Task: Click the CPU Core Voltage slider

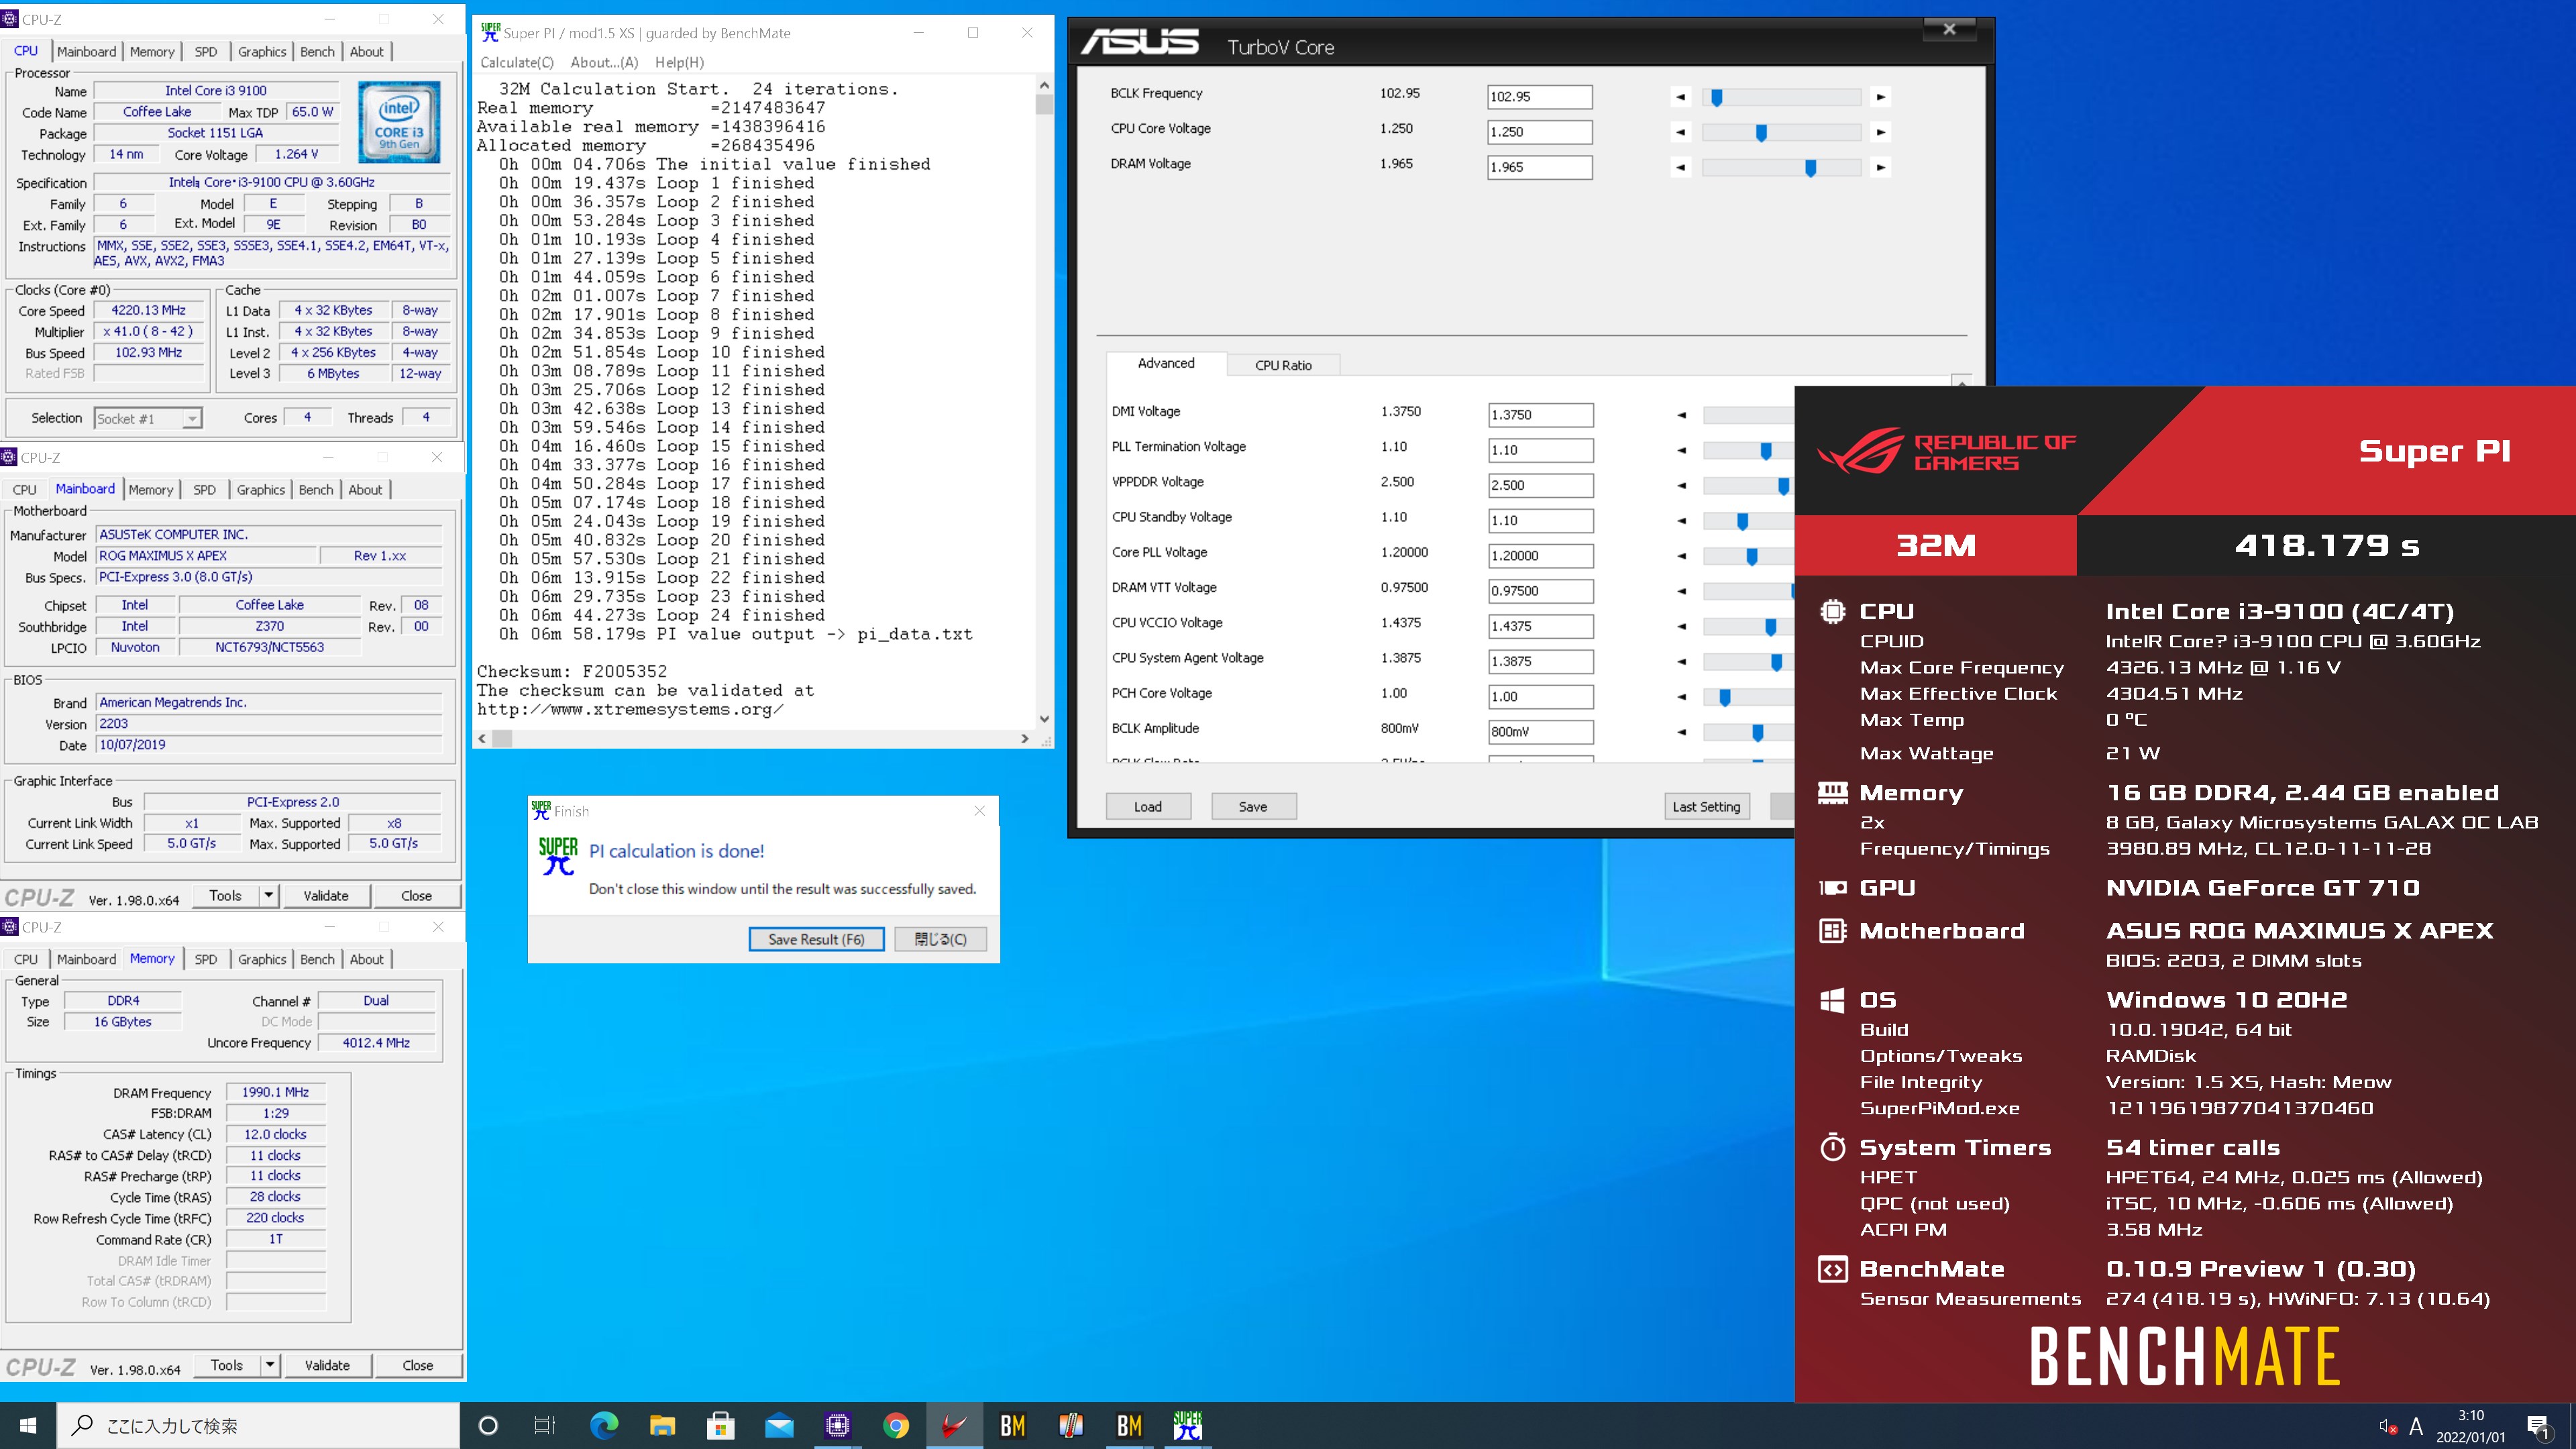Action: (1781, 132)
